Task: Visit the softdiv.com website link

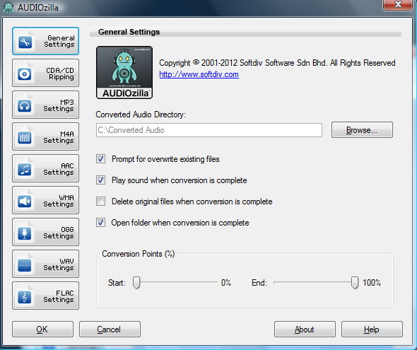Action: (x=199, y=74)
